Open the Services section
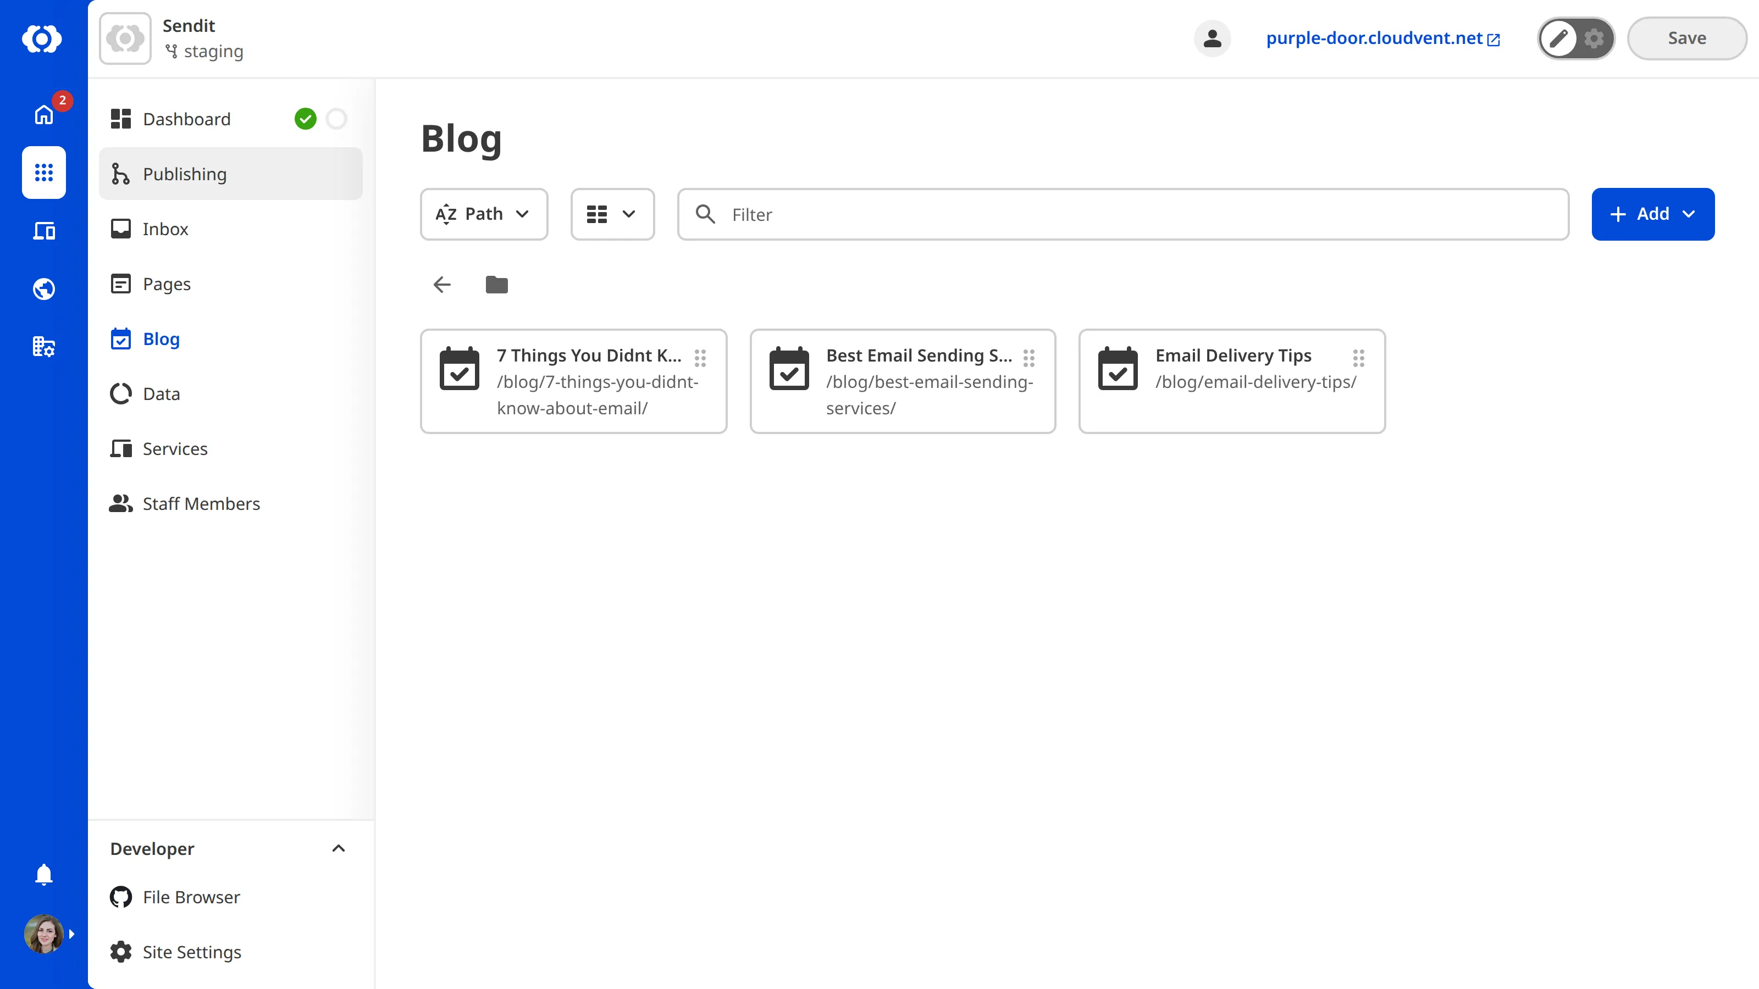1759x989 pixels. (175, 448)
